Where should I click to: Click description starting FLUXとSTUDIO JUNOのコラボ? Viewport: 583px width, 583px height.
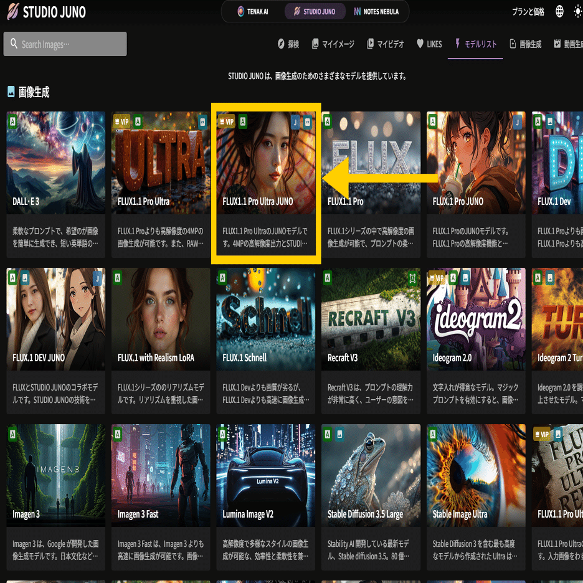[x=55, y=394]
